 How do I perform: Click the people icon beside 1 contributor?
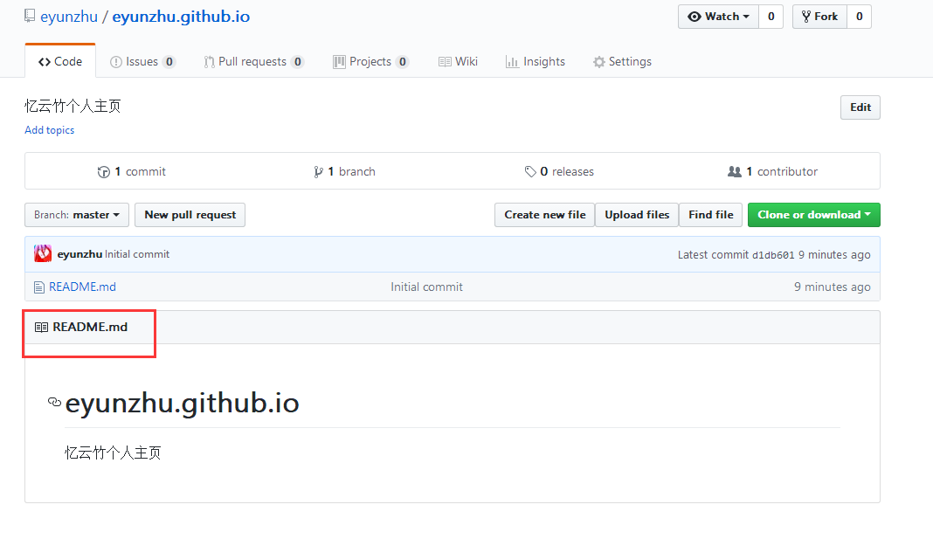[735, 172]
